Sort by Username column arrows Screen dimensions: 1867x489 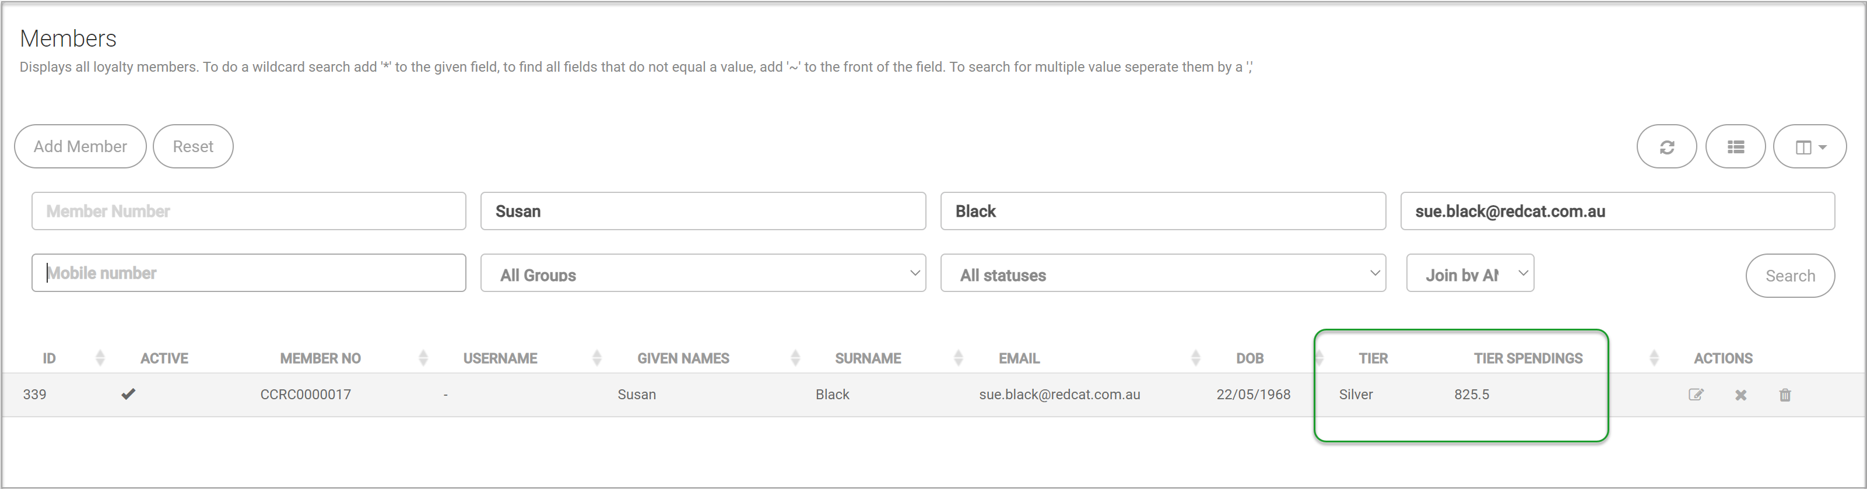click(x=596, y=358)
